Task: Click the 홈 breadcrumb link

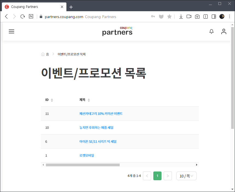Action: (x=48, y=54)
